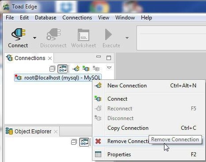Open the File menu
206x162 pixels.
[x=10, y=18]
